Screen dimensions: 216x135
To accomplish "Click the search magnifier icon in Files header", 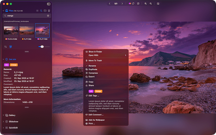I will point(41,11).
